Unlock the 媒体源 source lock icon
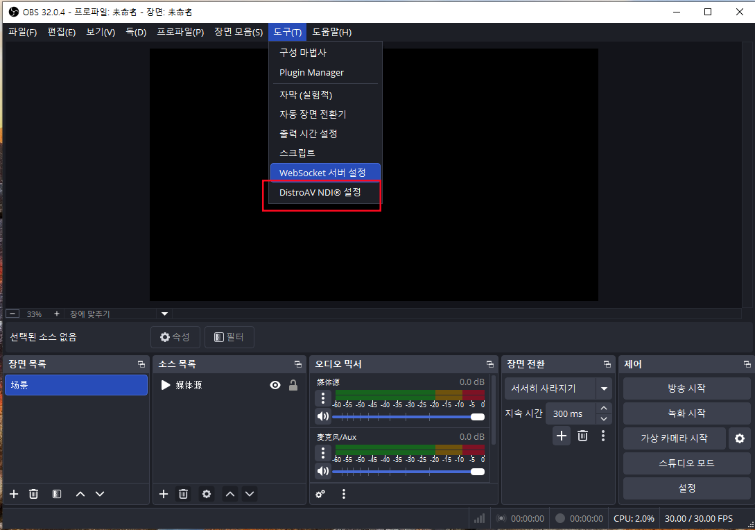The image size is (755, 530). click(293, 385)
